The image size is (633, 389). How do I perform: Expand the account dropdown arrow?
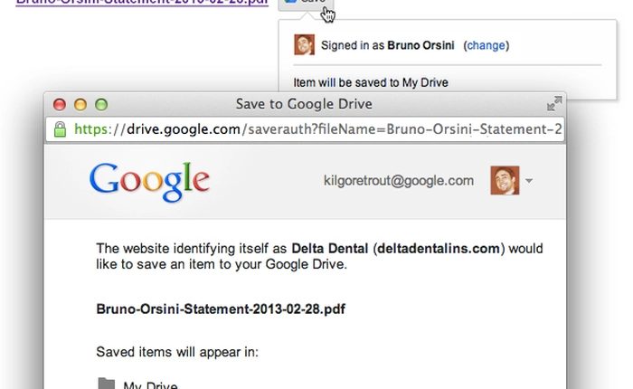529,181
